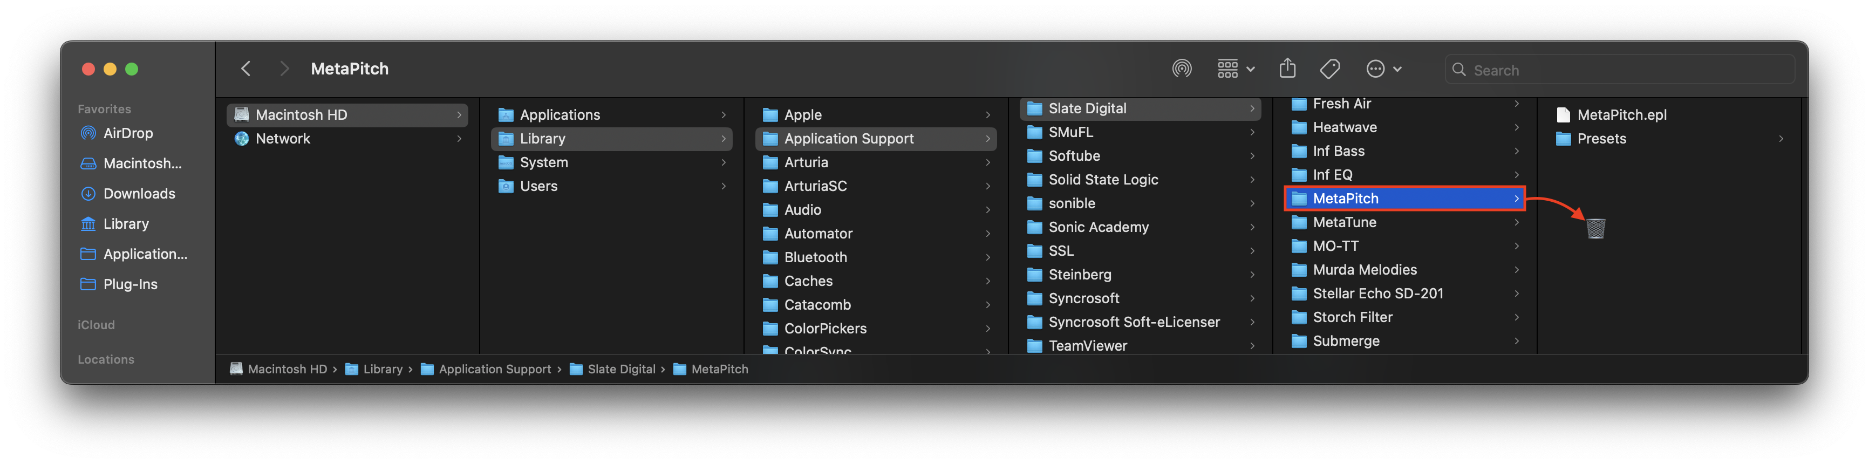
Task: Select the Application Support folder row
Action: tap(875, 139)
